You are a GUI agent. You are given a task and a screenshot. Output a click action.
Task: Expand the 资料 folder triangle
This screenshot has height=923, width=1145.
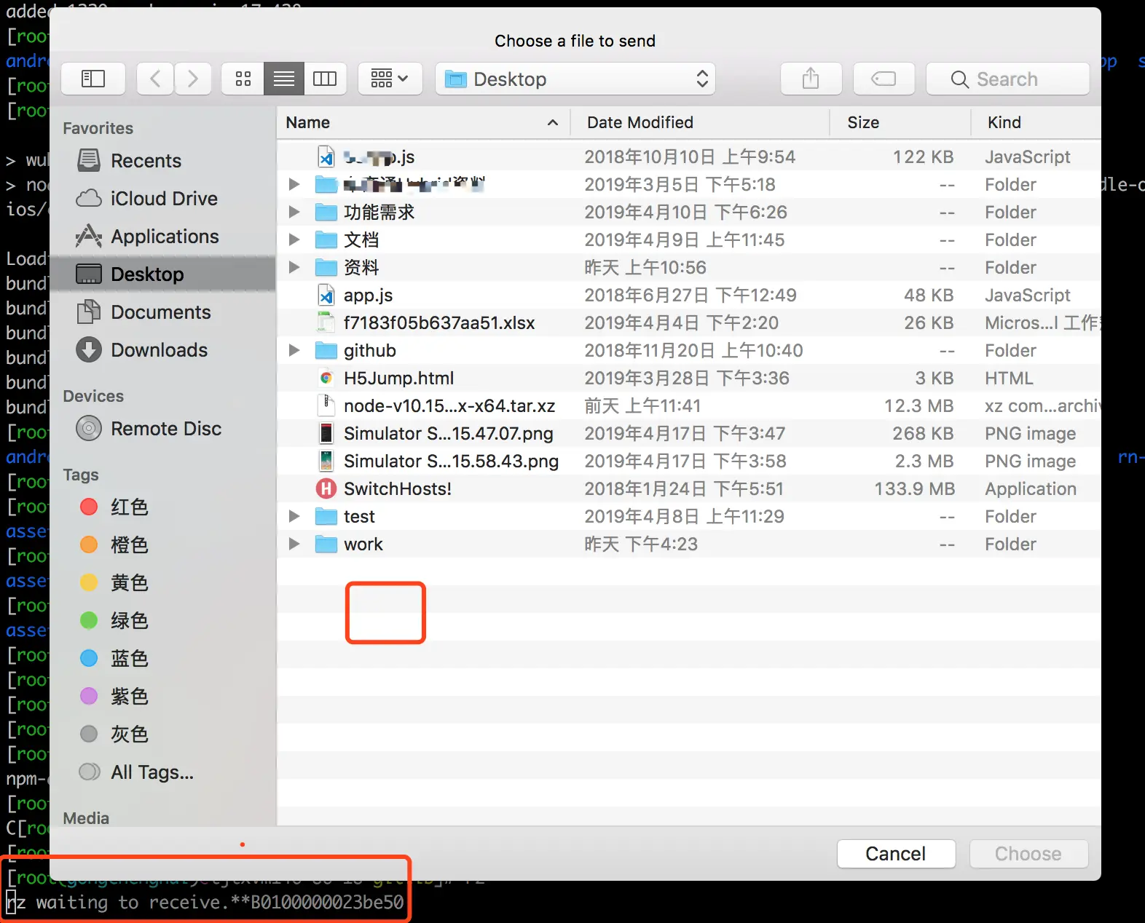(294, 268)
